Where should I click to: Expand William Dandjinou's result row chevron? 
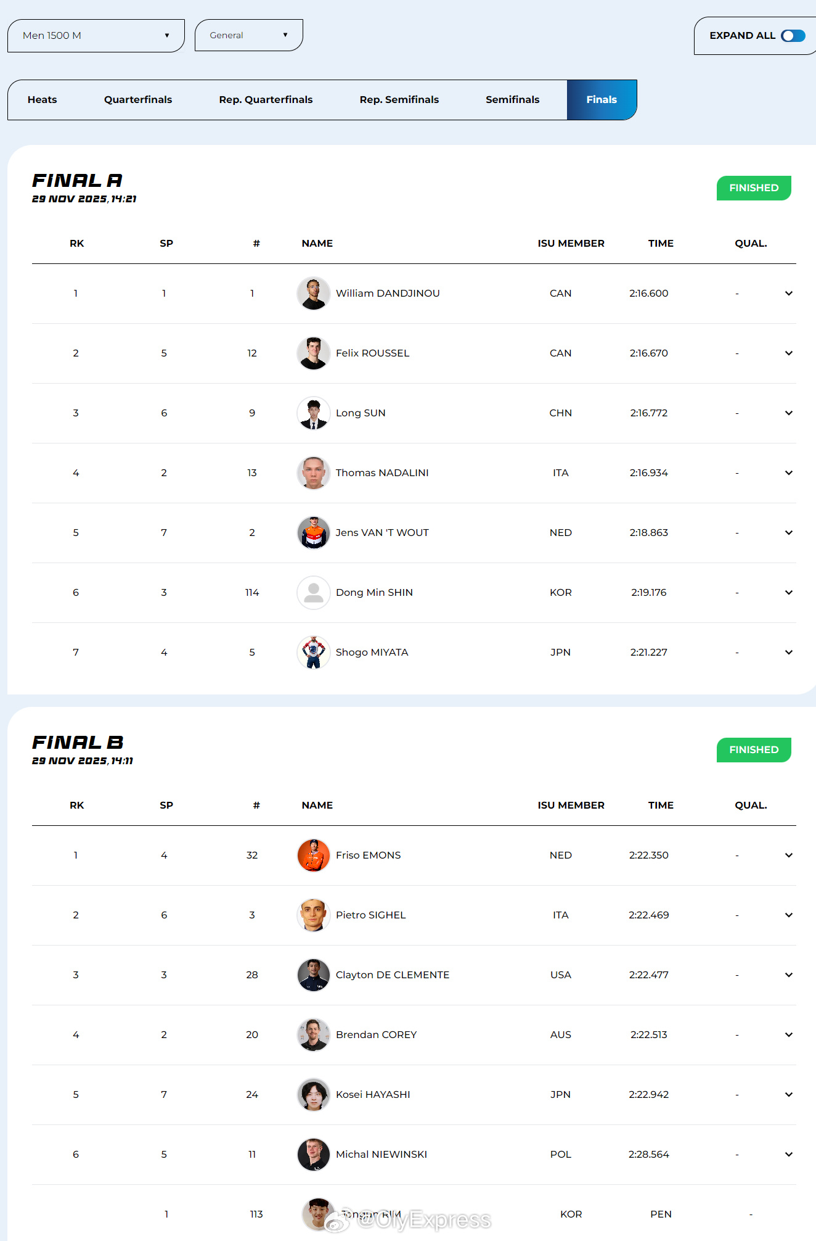pyautogui.click(x=788, y=294)
